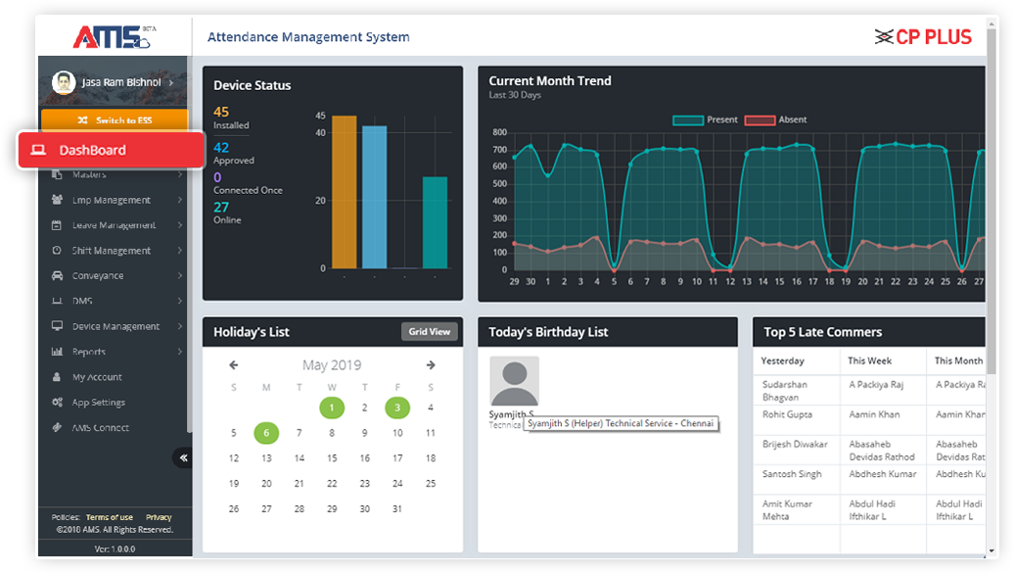This screenshot has width=1014, height=574.
Task: Click 0 Connected Once count
Action: 217,177
